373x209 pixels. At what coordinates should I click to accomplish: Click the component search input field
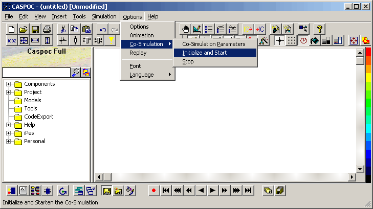click(x=36, y=73)
